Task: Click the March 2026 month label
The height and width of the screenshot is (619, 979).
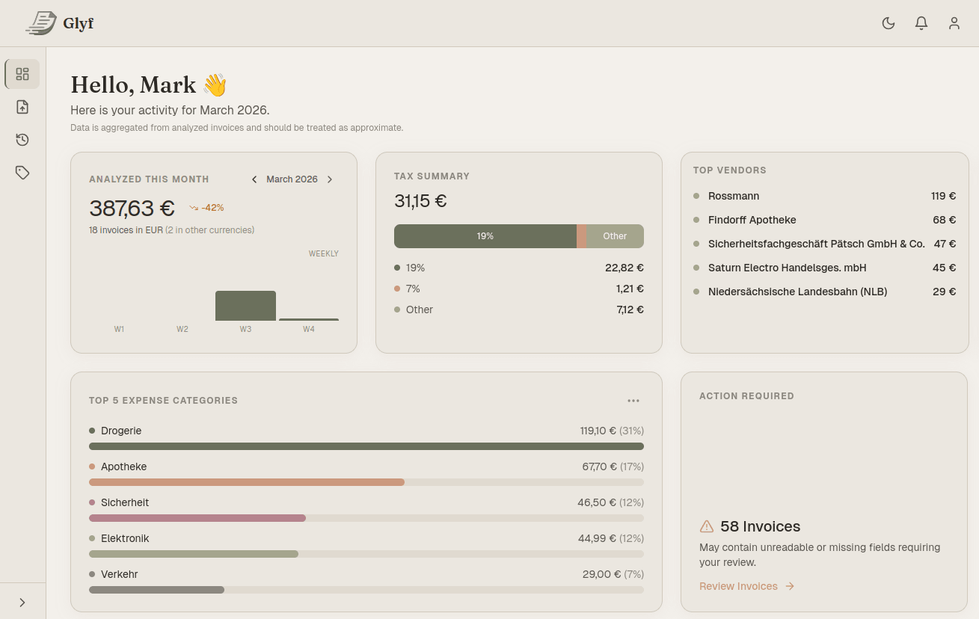Action: (292, 179)
